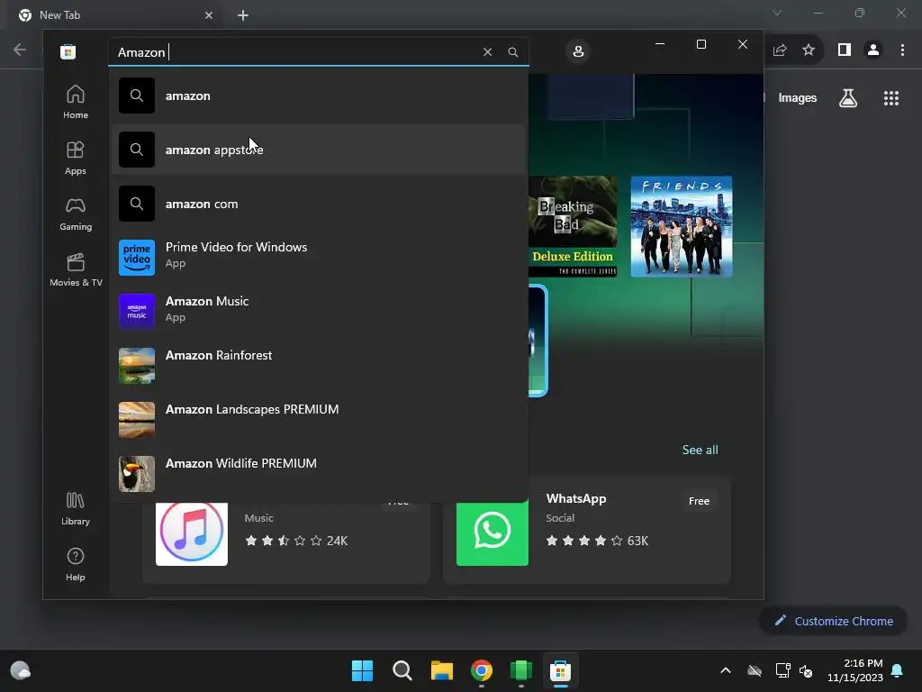
Task: Open Chrome from the taskbar
Action: point(482,670)
